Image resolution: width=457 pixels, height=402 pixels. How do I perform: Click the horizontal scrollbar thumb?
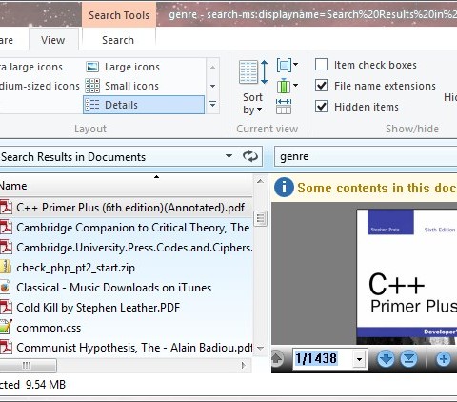[28, 366]
